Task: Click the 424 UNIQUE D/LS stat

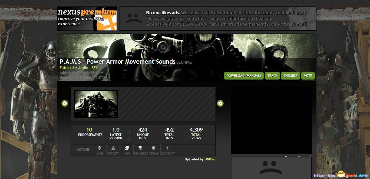Action: [x=143, y=134]
